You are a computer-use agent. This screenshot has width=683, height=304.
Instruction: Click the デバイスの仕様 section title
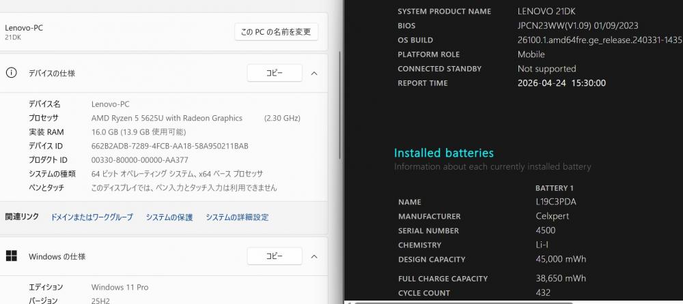[x=52, y=73]
